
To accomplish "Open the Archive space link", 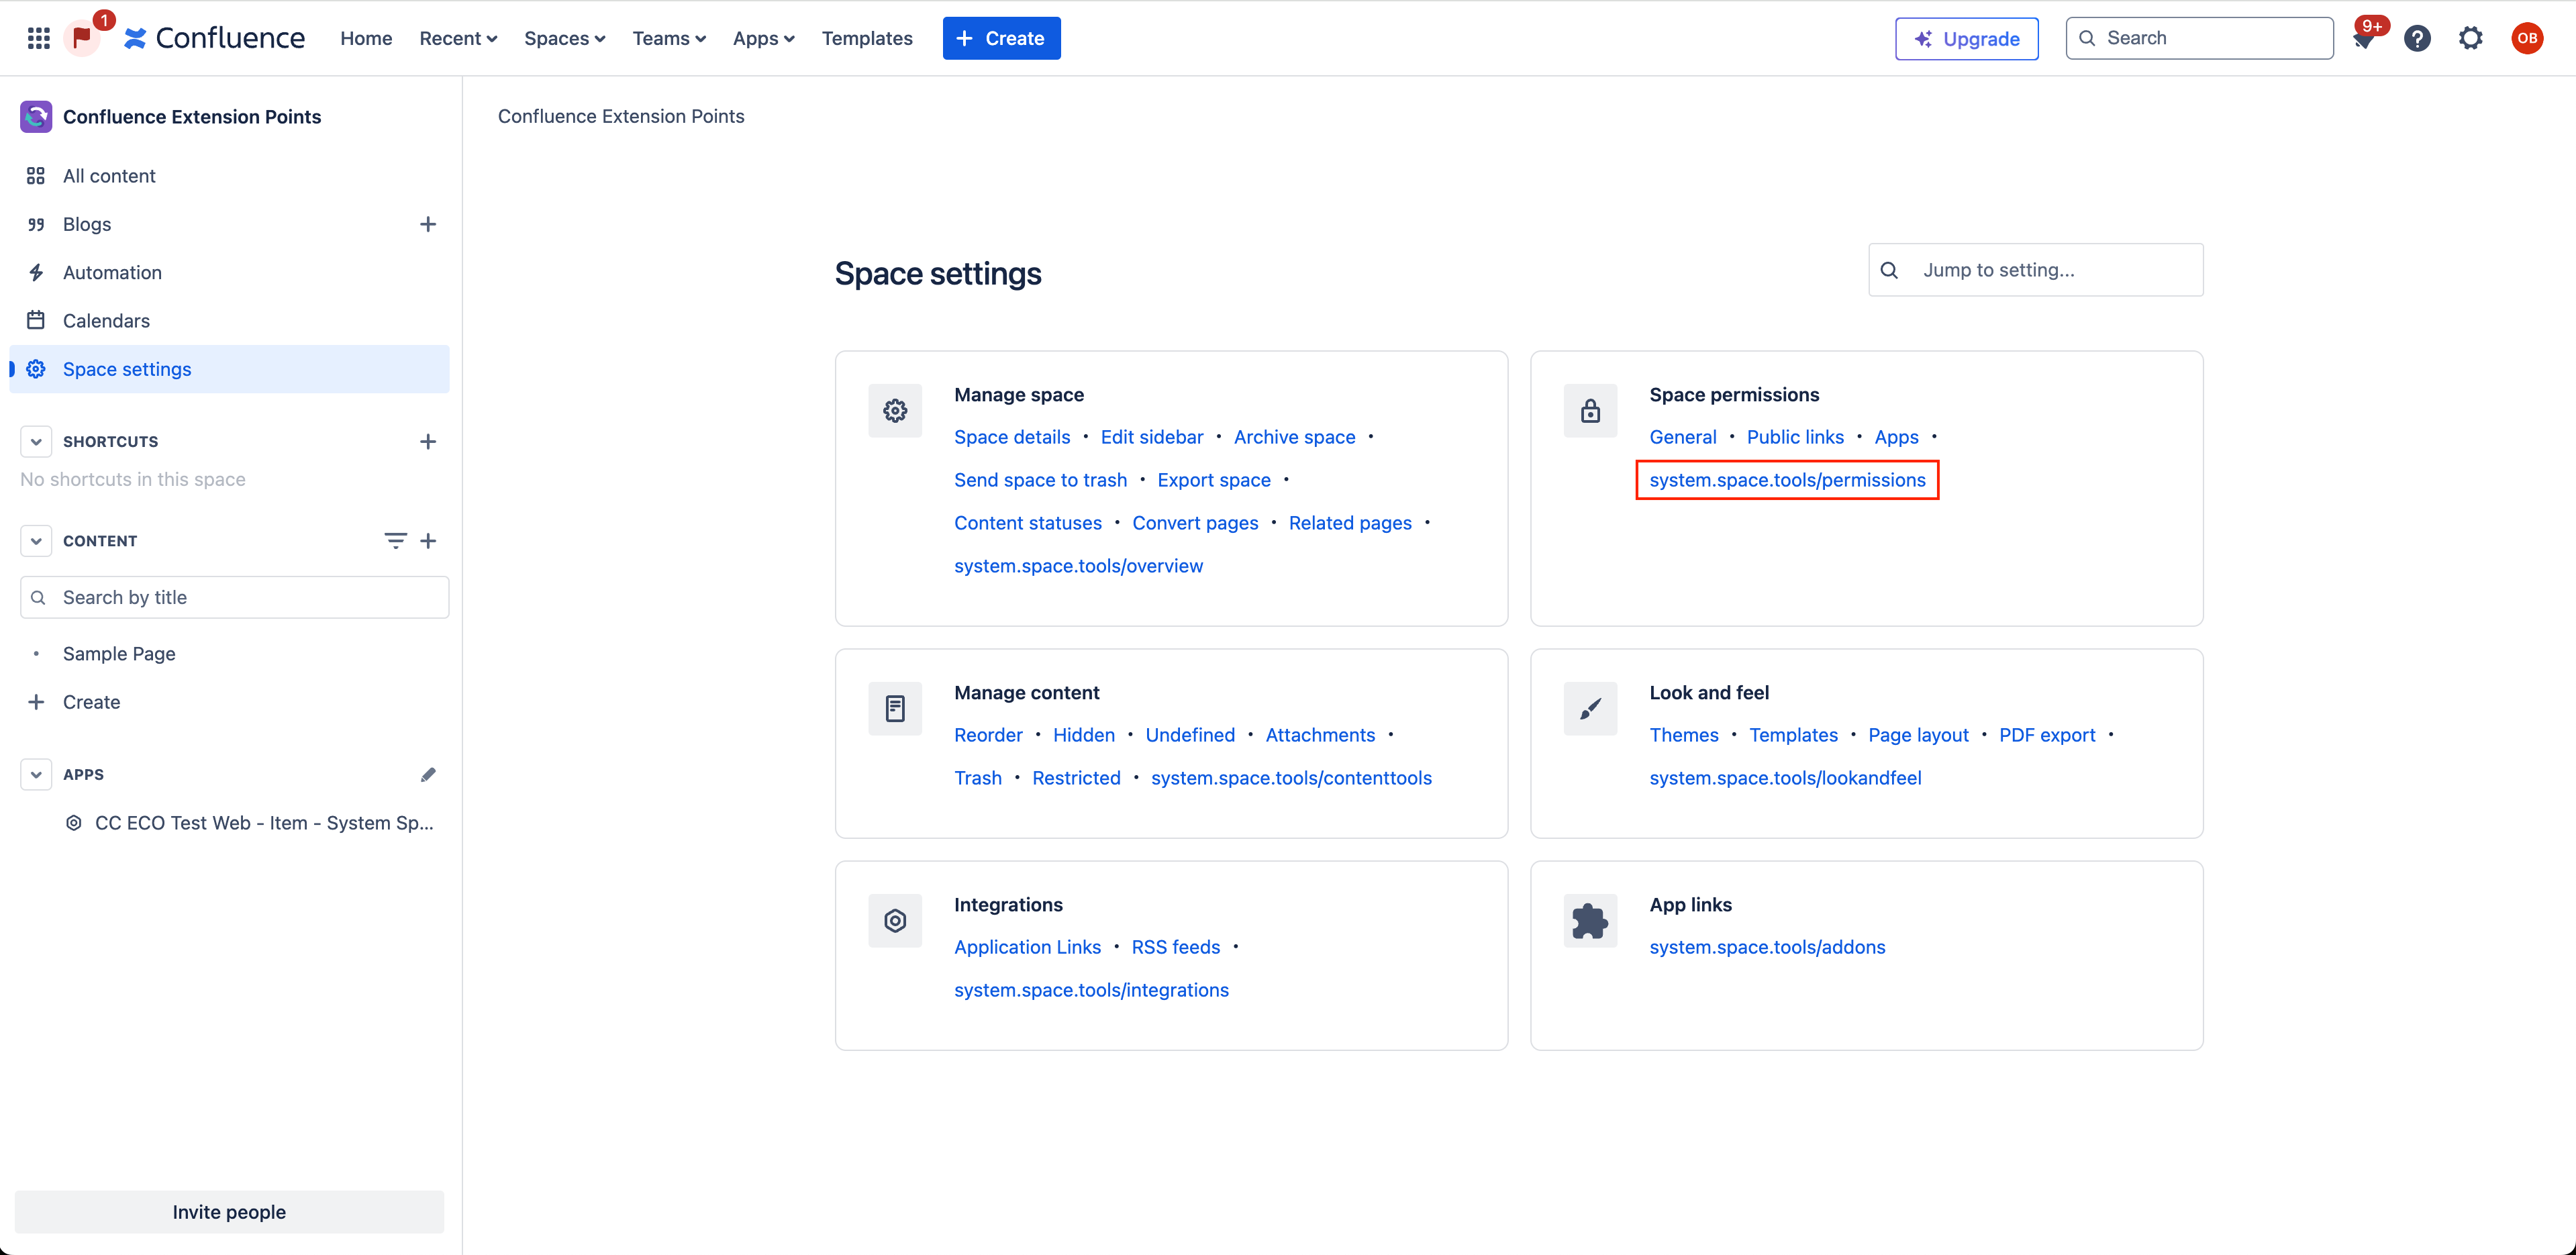I will tap(1294, 437).
